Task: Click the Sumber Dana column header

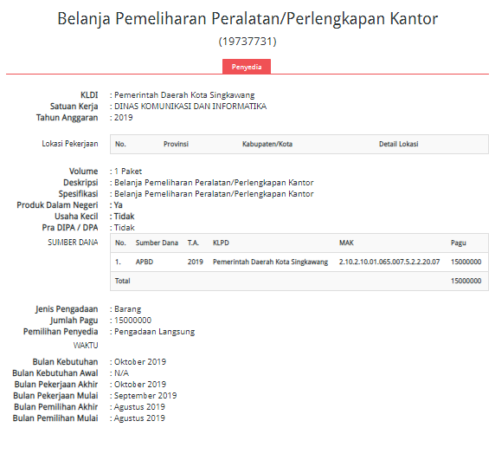Action: tap(157, 243)
